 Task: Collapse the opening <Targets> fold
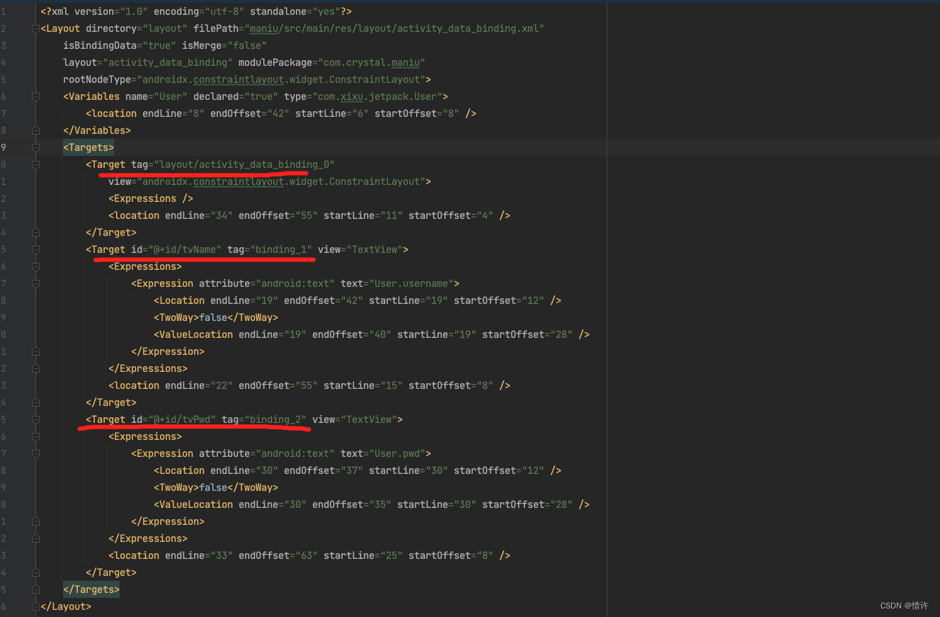pos(35,148)
